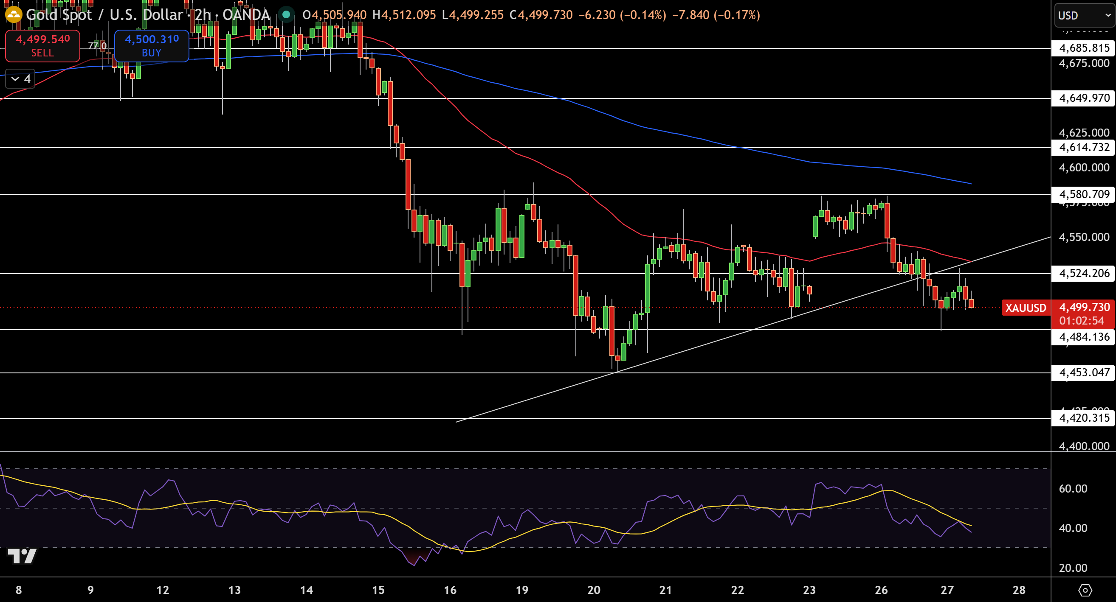Click the SELL 4,499.540 button
Image resolution: width=1116 pixels, height=602 pixels.
click(42, 45)
